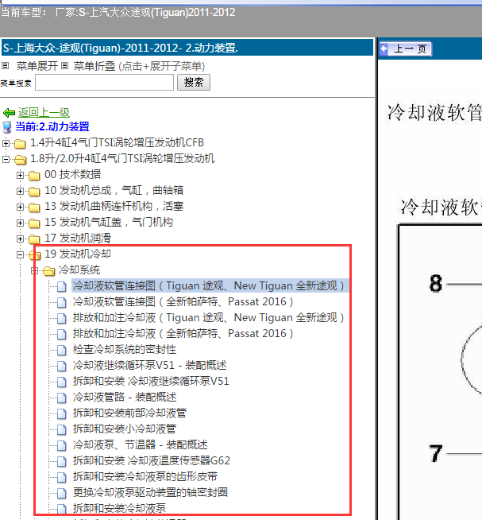This screenshot has width=482, height=520.
Task: Collapse the 19 发动机冷却 node
Action: (20, 255)
